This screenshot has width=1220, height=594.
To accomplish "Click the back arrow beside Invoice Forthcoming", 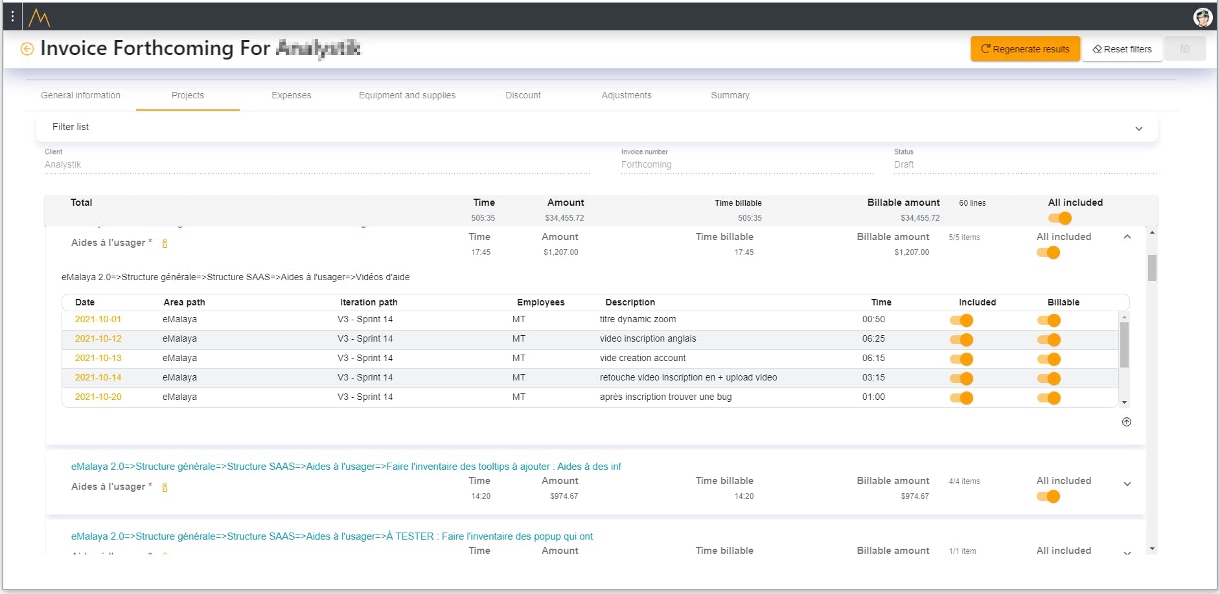I will coord(27,49).
